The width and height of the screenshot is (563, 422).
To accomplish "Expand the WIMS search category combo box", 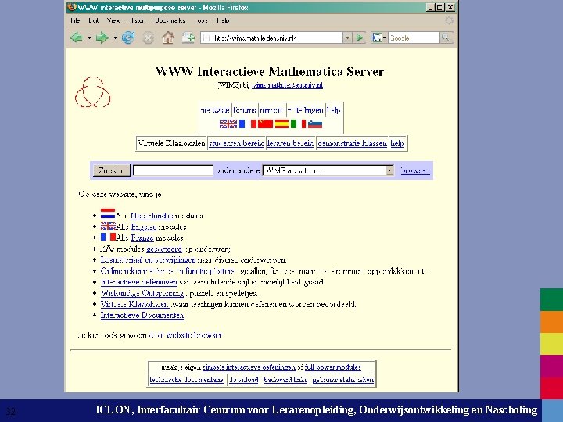I will point(328,170).
